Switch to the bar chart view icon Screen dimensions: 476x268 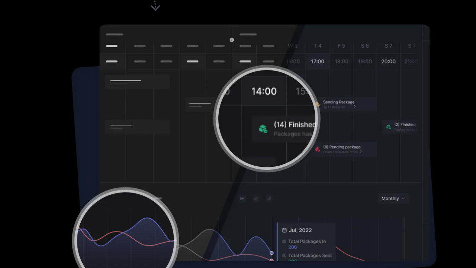256,198
